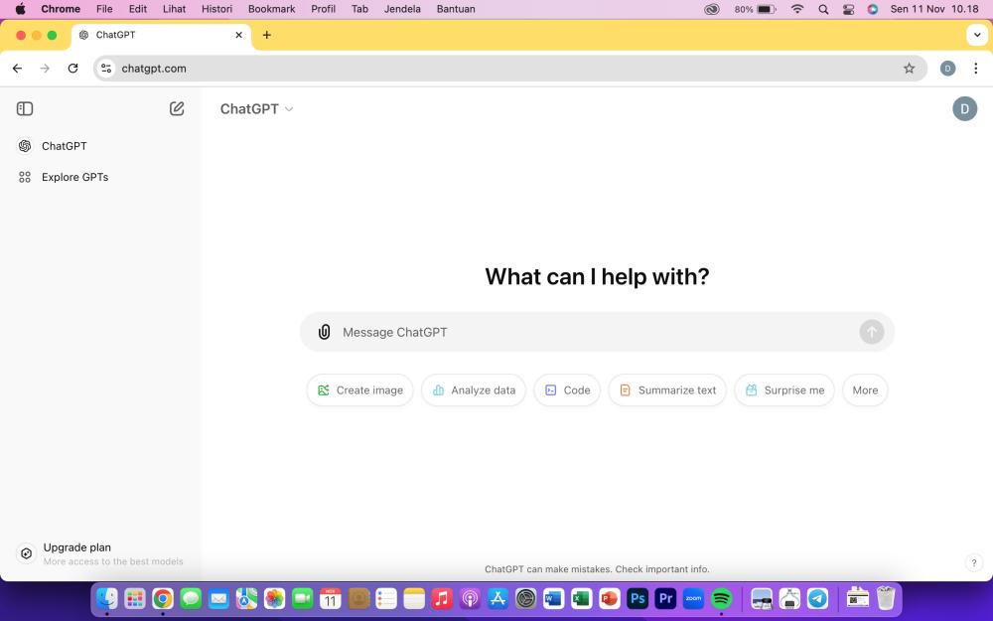The image size is (993, 621).
Task: Open the Trash in the Dock
Action: click(886, 598)
